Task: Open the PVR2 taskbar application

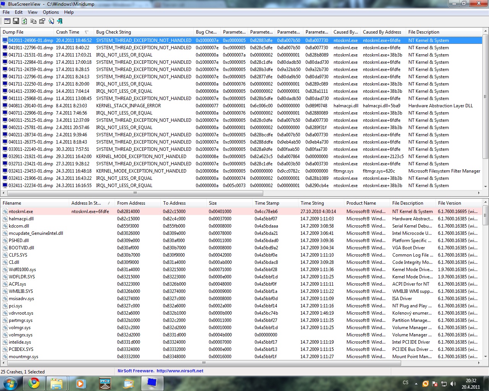Action: coord(105,383)
